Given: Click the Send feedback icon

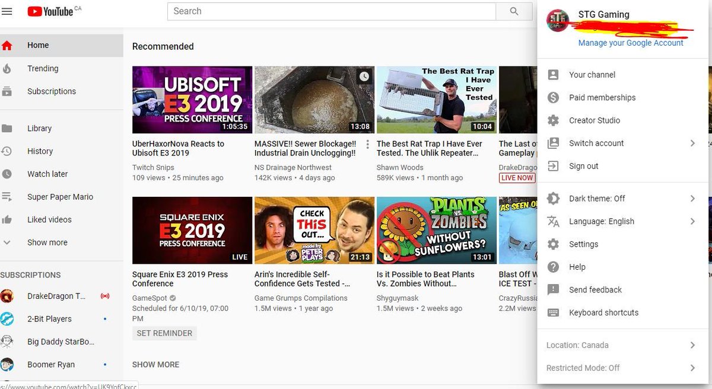Looking at the screenshot, I should click(x=553, y=289).
